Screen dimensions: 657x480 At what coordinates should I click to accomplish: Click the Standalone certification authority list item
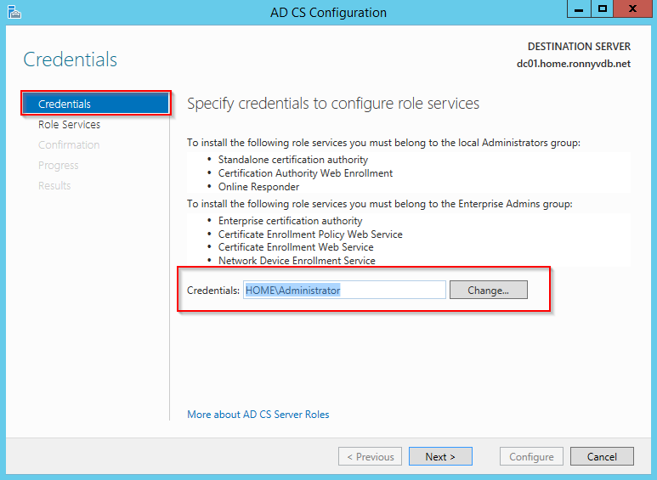tap(292, 160)
